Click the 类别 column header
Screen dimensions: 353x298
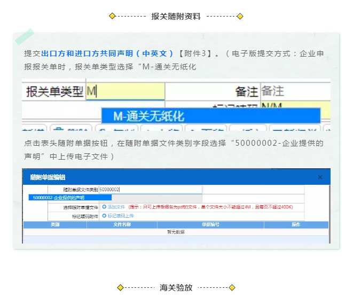point(55,225)
